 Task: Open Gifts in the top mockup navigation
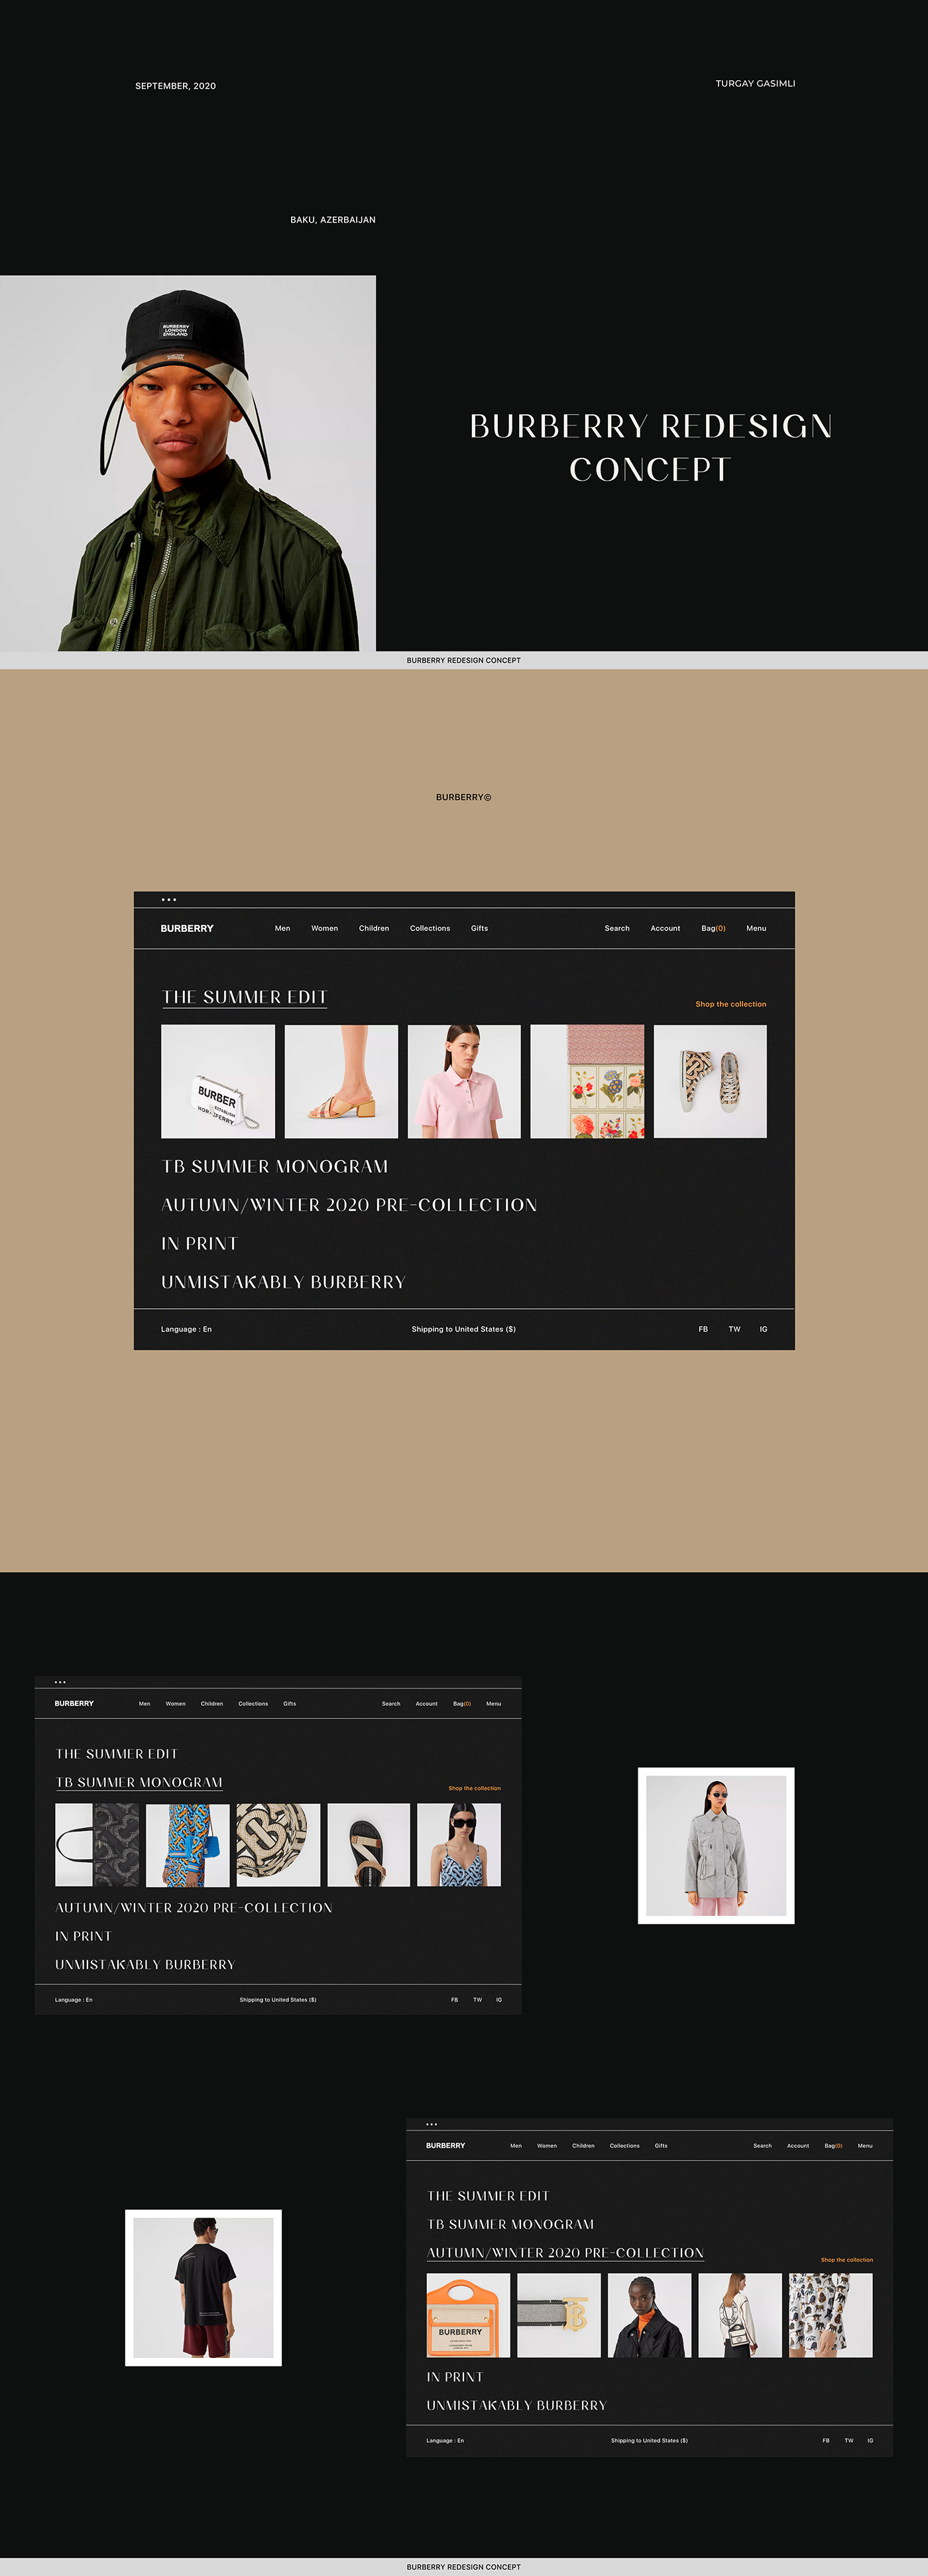pos(480,928)
